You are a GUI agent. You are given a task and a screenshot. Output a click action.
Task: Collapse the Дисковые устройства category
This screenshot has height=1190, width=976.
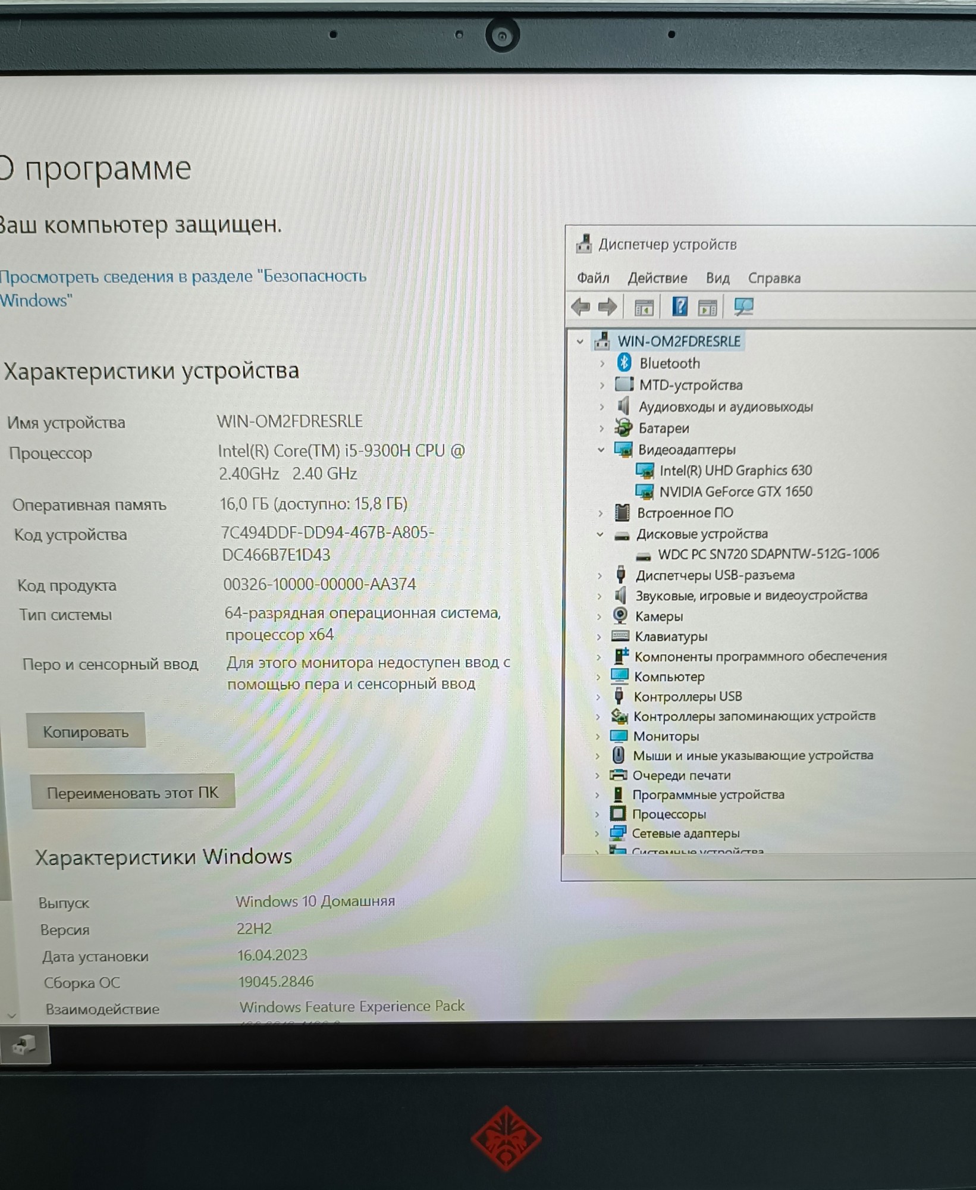point(600,534)
